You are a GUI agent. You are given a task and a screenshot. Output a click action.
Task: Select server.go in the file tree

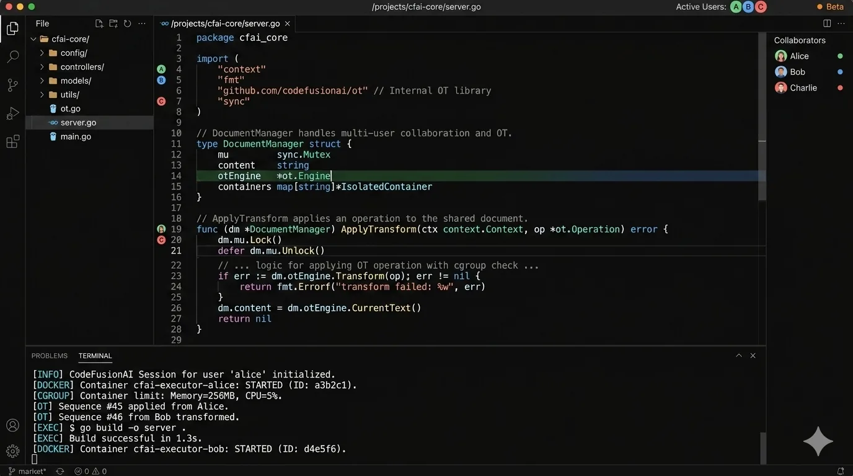coord(89,123)
